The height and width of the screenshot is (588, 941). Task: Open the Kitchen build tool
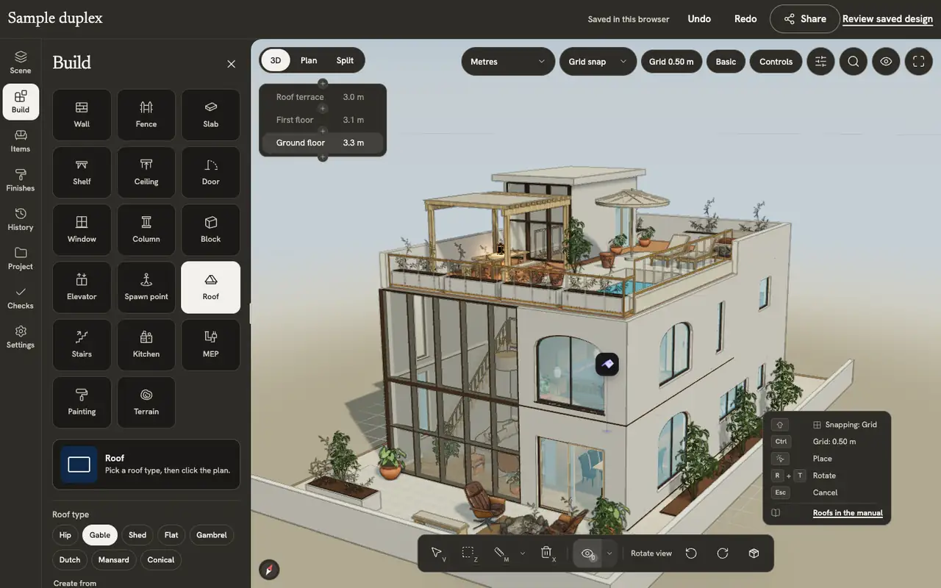(146, 345)
